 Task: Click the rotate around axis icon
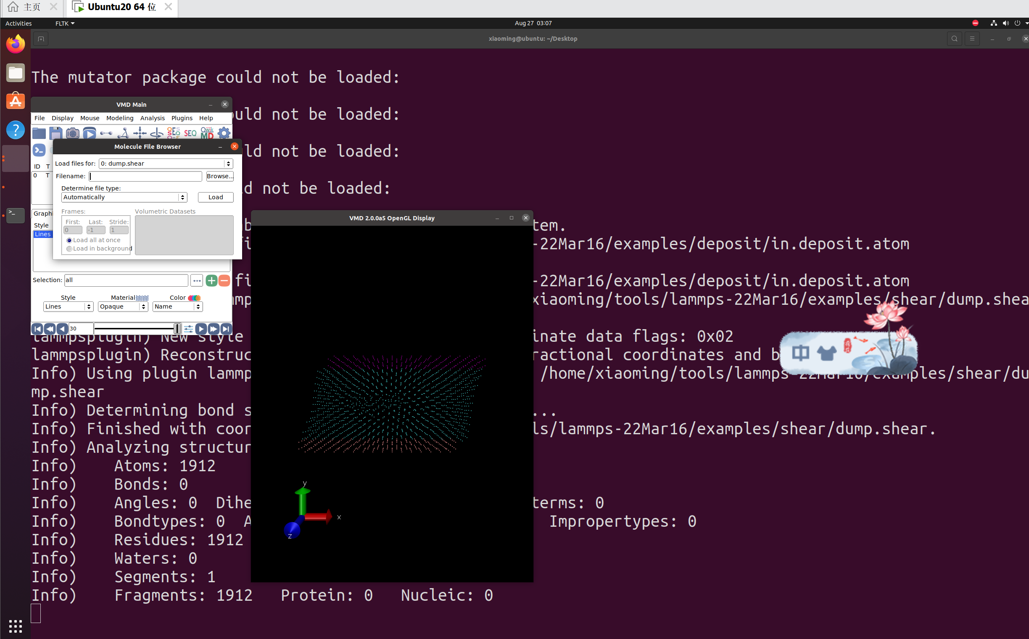[157, 134]
